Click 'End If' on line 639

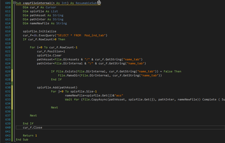click(x=28, y=123)
